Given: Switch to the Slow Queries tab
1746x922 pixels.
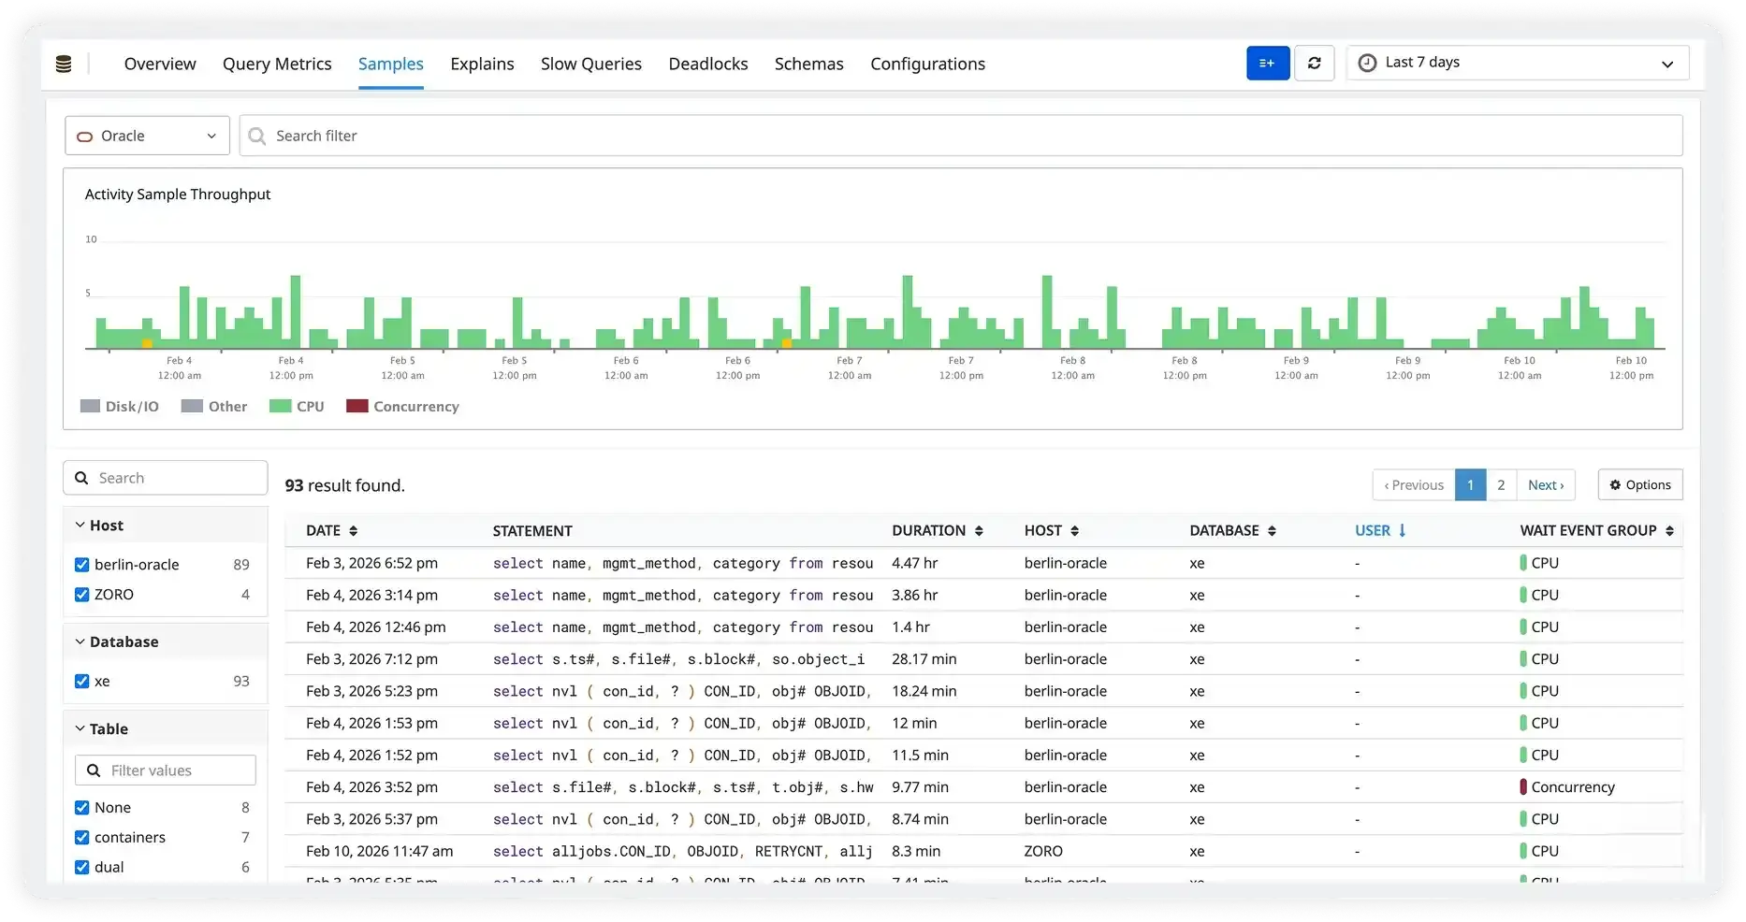Looking at the screenshot, I should coord(590,64).
